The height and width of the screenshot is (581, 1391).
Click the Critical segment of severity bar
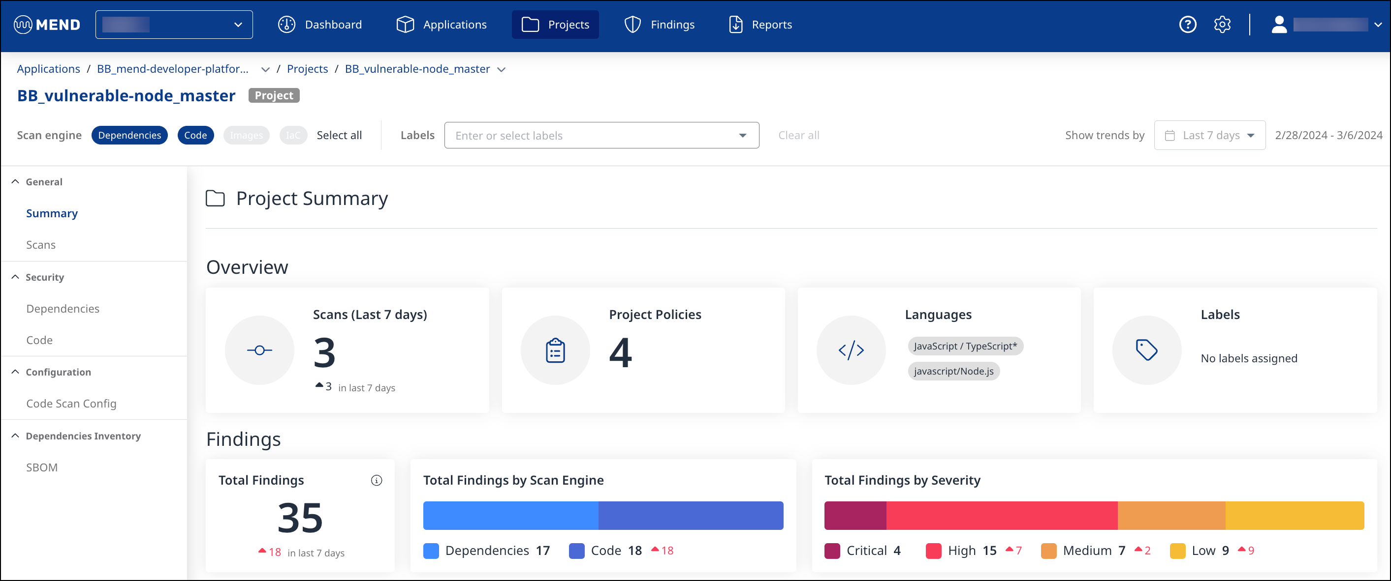(x=855, y=515)
